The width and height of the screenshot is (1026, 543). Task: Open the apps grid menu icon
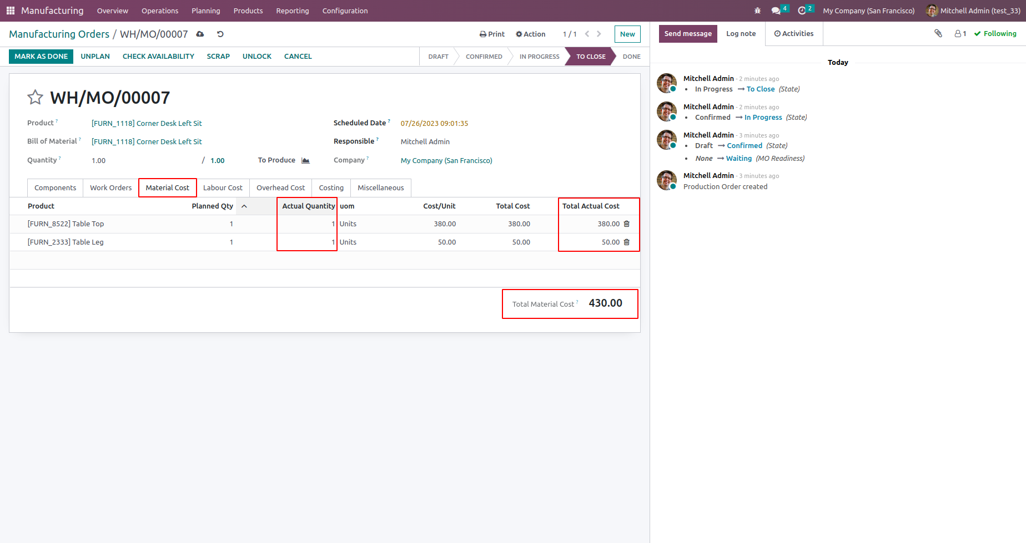[x=11, y=11]
